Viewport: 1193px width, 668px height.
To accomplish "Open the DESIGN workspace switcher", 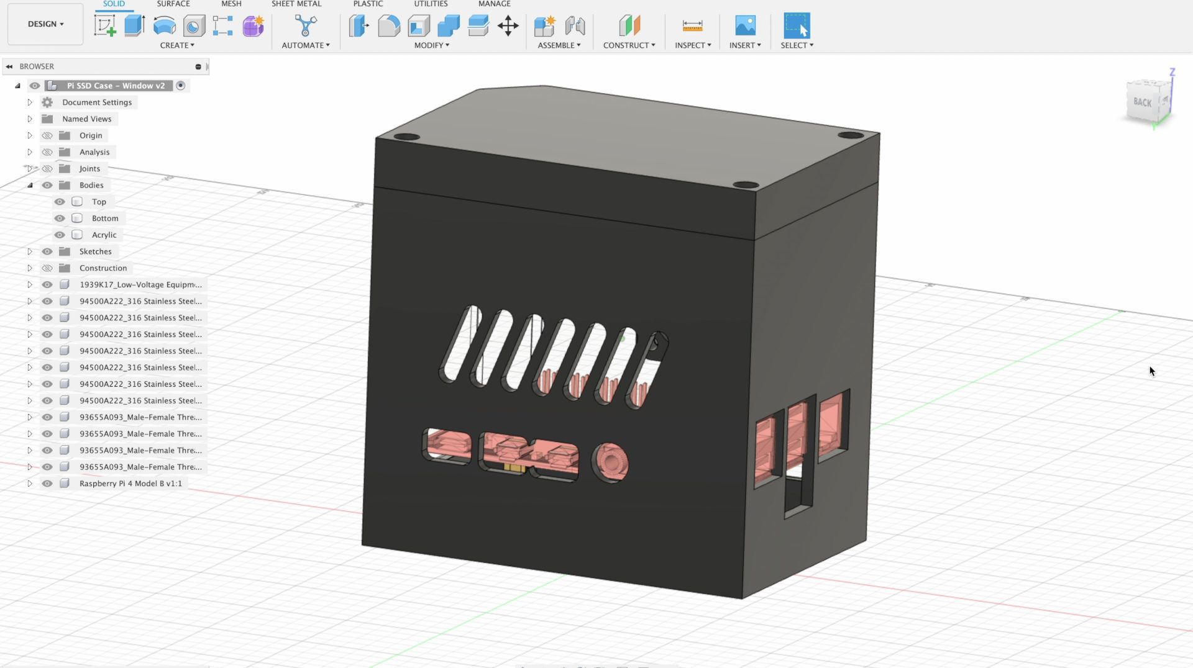I will tap(44, 24).
